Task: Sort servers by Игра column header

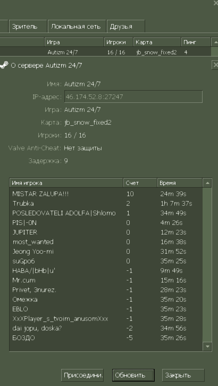Action: pos(74,42)
